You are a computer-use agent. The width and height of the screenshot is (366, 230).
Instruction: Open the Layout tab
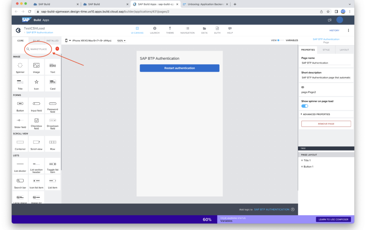pyautogui.click(x=344, y=50)
